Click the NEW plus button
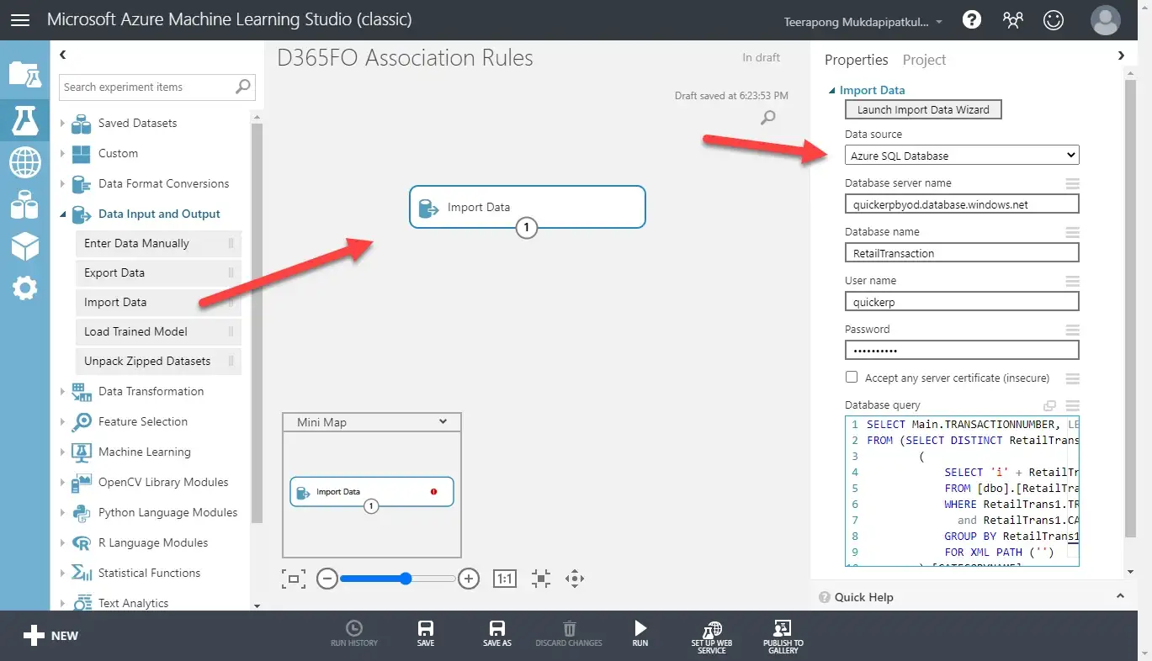 pyautogui.click(x=50, y=636)
